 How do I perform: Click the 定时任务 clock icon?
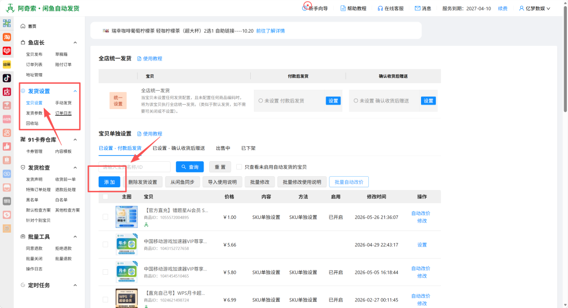[x=23, y=285]
